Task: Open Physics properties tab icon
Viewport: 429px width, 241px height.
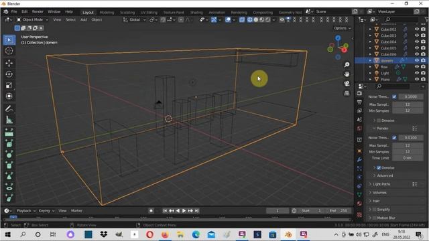Action: click(x=359, y=177)
